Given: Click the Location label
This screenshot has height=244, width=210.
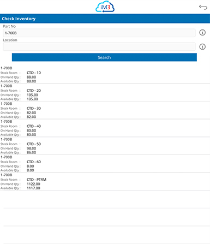Looking at the screenshot, I should click(10, 40).
